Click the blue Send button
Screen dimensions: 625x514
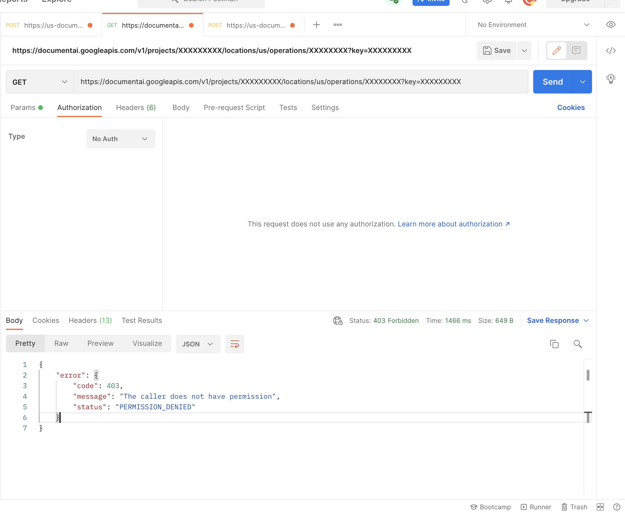[x=552, y=82]
